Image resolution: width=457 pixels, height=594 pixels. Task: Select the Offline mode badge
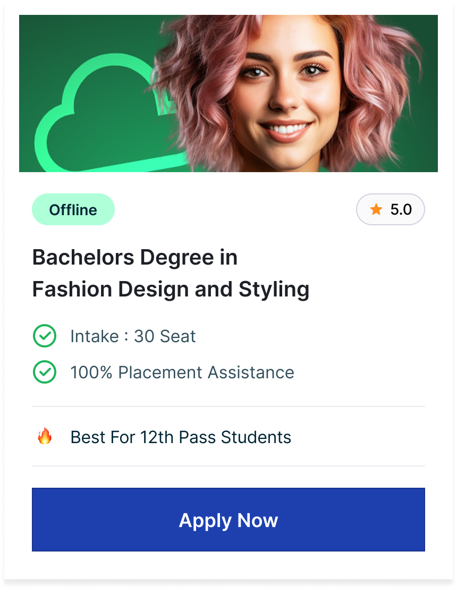[73, 209]
